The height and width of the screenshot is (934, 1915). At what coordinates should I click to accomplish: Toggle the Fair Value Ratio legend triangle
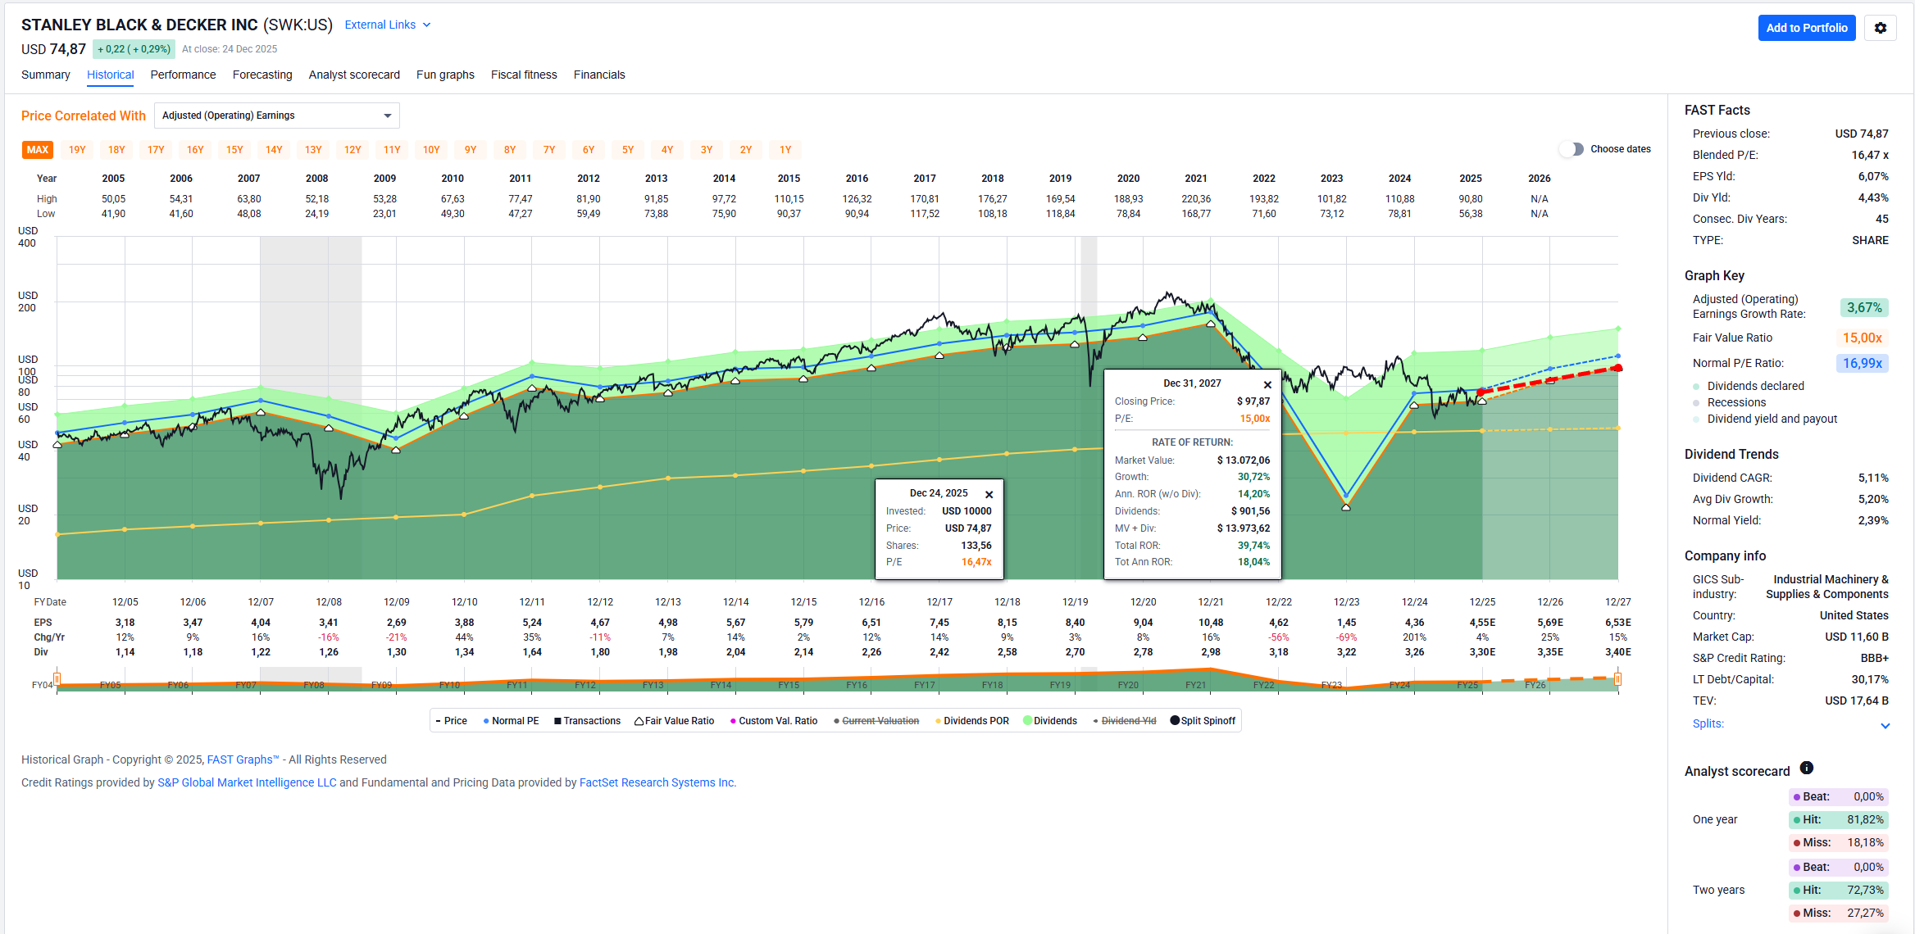click(639, 721)
